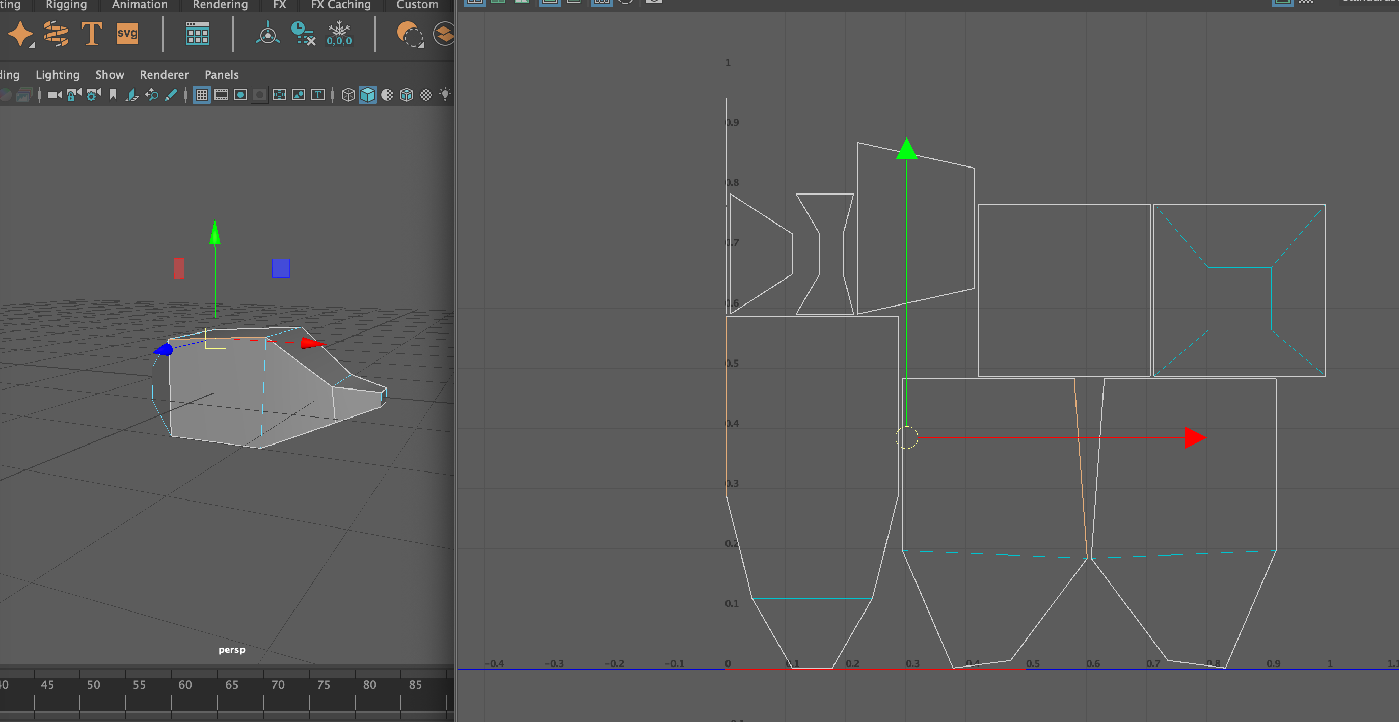Open Camera Attributes gear-camera icon

pyautogui.click(x=93, y=95)
